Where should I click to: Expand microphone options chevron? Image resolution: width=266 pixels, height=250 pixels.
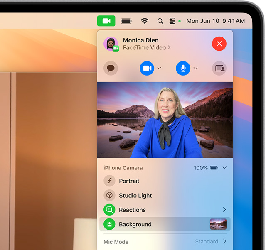pyautogui.click(x=195, y=68)
